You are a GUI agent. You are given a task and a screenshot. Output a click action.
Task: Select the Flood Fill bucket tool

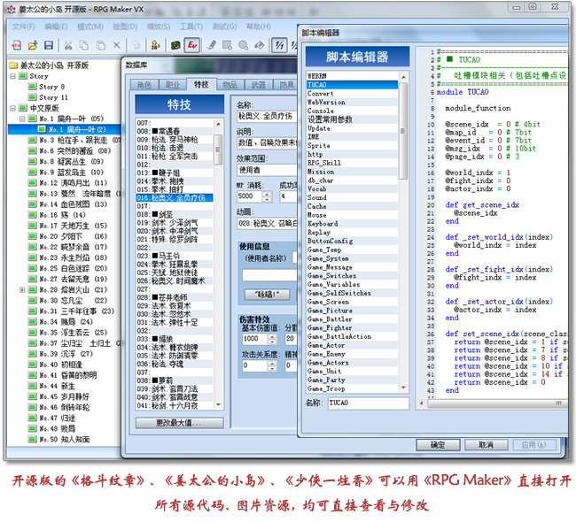pyautogui.click(x=260, y=45)
